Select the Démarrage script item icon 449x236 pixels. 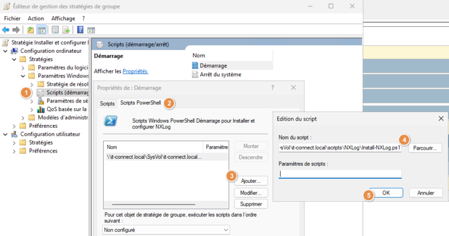(195, 66)
